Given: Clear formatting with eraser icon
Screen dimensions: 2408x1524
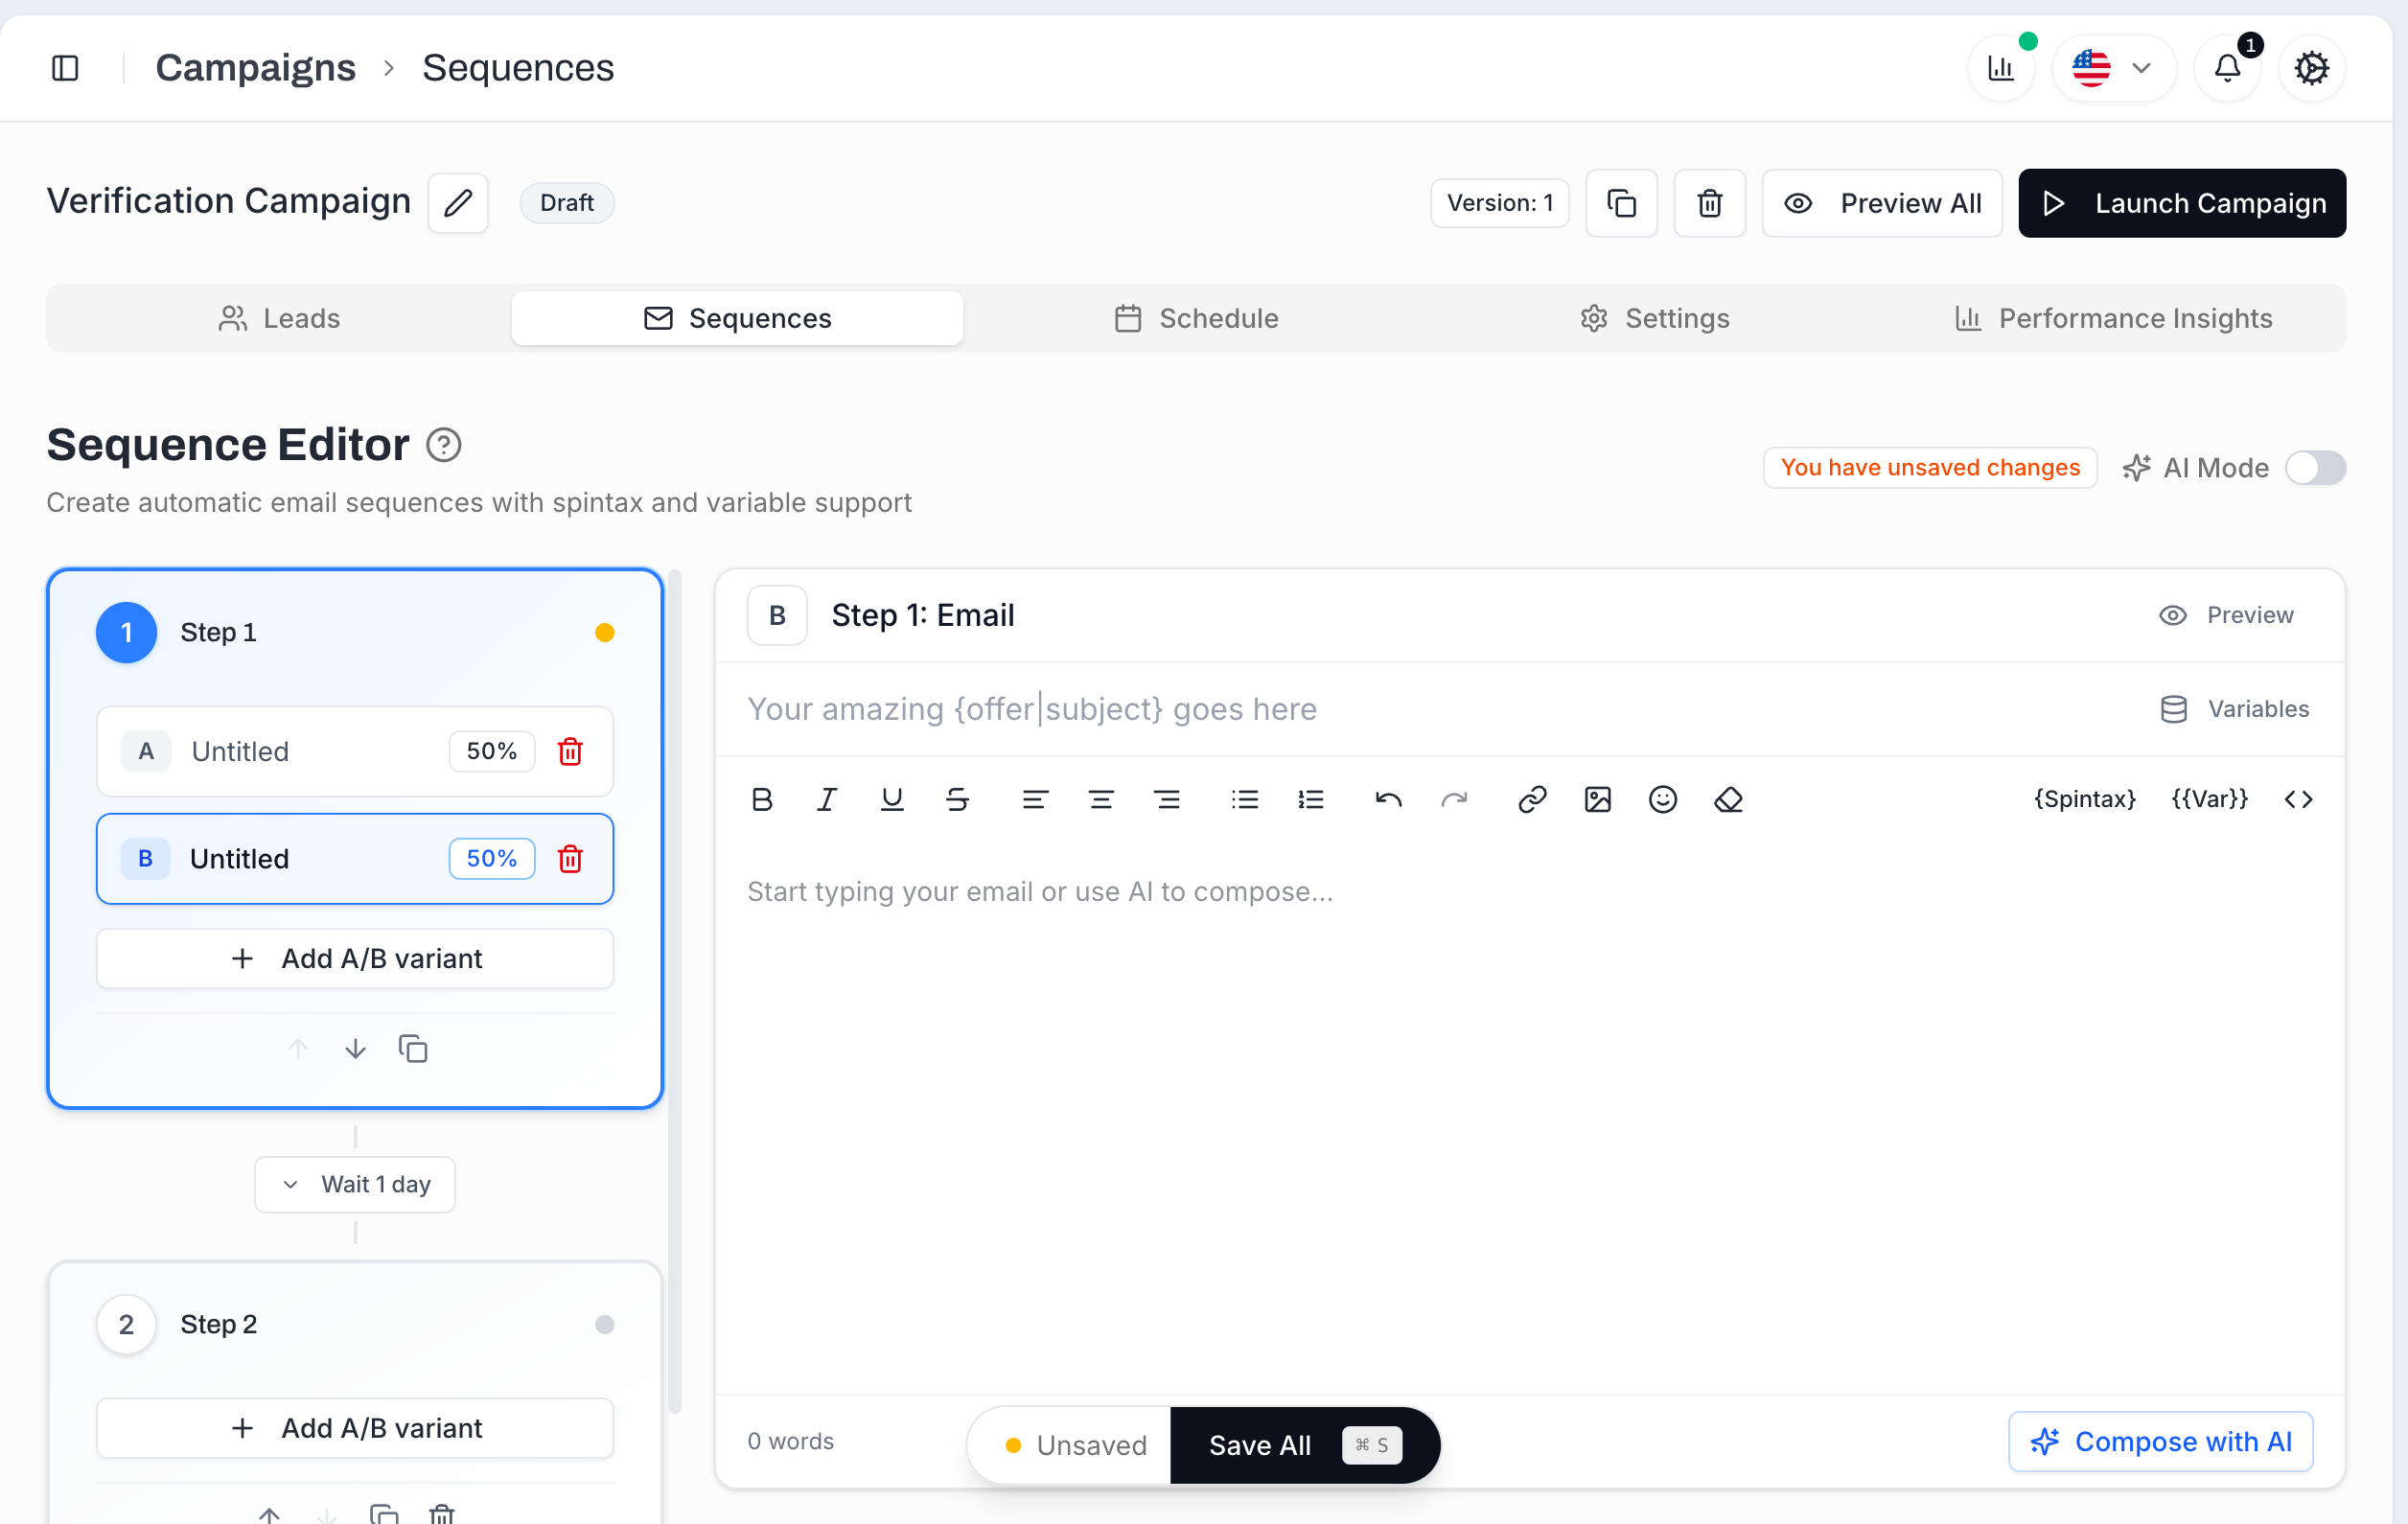Looking at the screenshot, I should 1729,799.
